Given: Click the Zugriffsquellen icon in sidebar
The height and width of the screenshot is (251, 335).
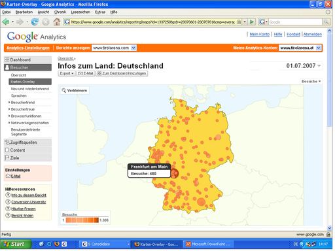Looking at the screenshot, I should (x=7, y=142).
